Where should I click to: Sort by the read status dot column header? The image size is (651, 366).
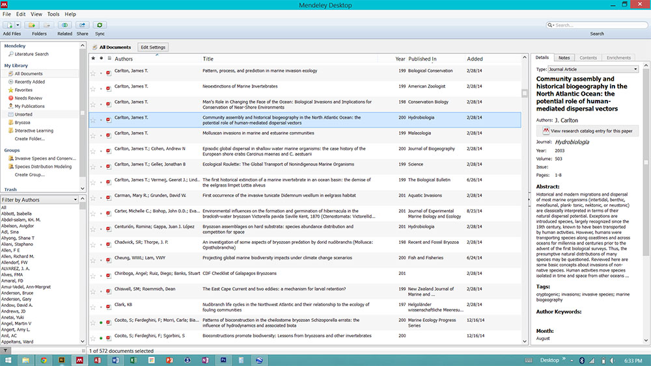[101, 59]
